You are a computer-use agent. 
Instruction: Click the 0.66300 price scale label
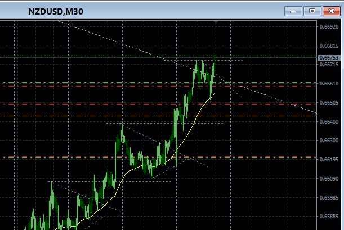329,140
